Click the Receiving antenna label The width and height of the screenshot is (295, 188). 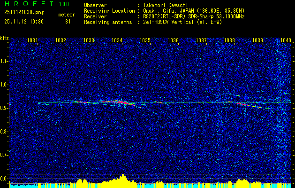pyautogui.click(x=108, y=22)
